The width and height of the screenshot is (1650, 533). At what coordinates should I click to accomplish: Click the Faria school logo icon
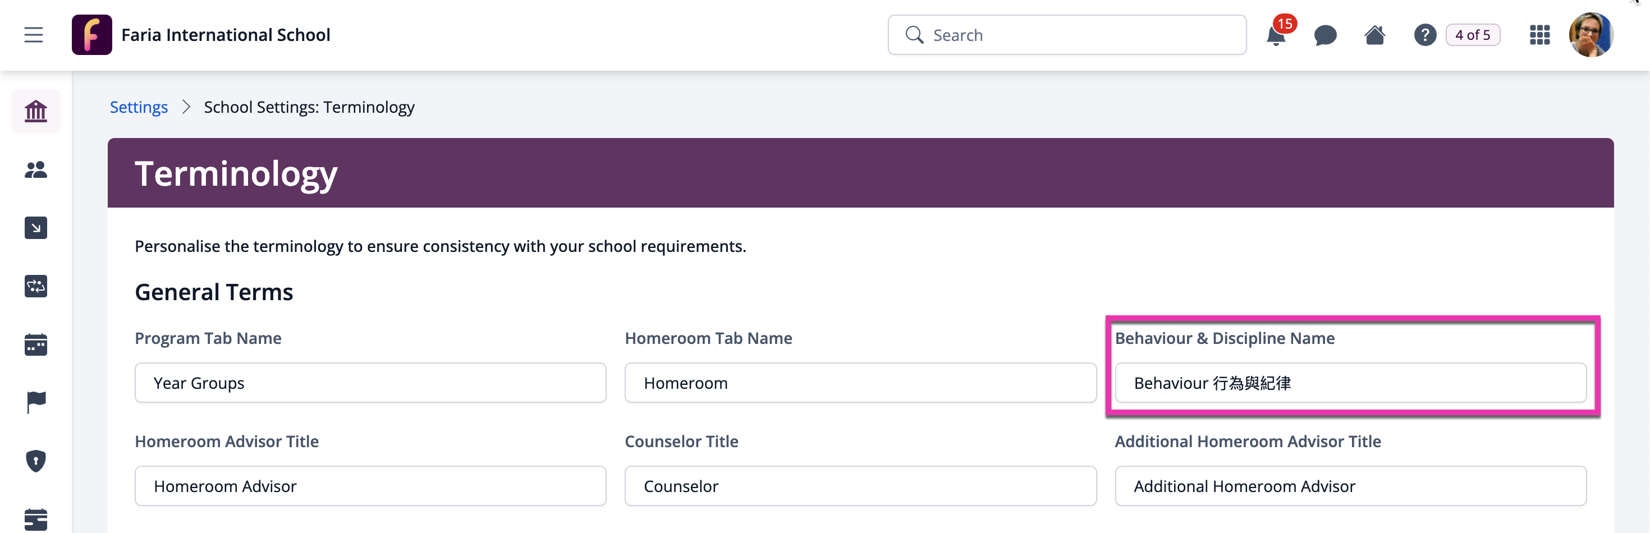[91, 35]
